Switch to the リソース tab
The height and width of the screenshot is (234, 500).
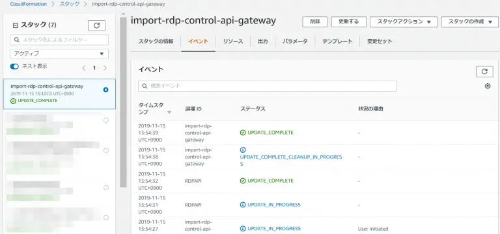[233, 42]
